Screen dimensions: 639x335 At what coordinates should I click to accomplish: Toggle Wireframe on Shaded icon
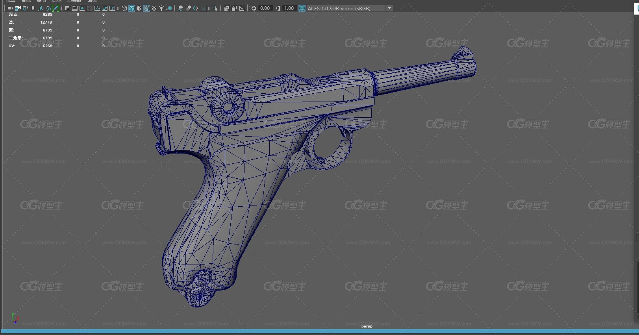(146, 8)
